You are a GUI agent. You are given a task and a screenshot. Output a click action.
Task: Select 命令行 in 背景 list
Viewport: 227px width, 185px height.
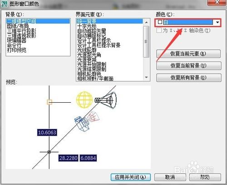coord(38,45)
